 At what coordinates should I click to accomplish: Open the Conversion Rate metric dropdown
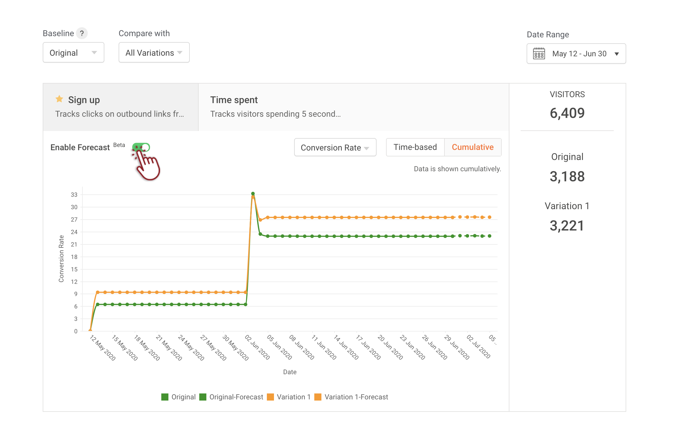pos(335,148)
